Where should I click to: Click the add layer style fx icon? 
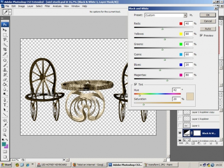187,143
